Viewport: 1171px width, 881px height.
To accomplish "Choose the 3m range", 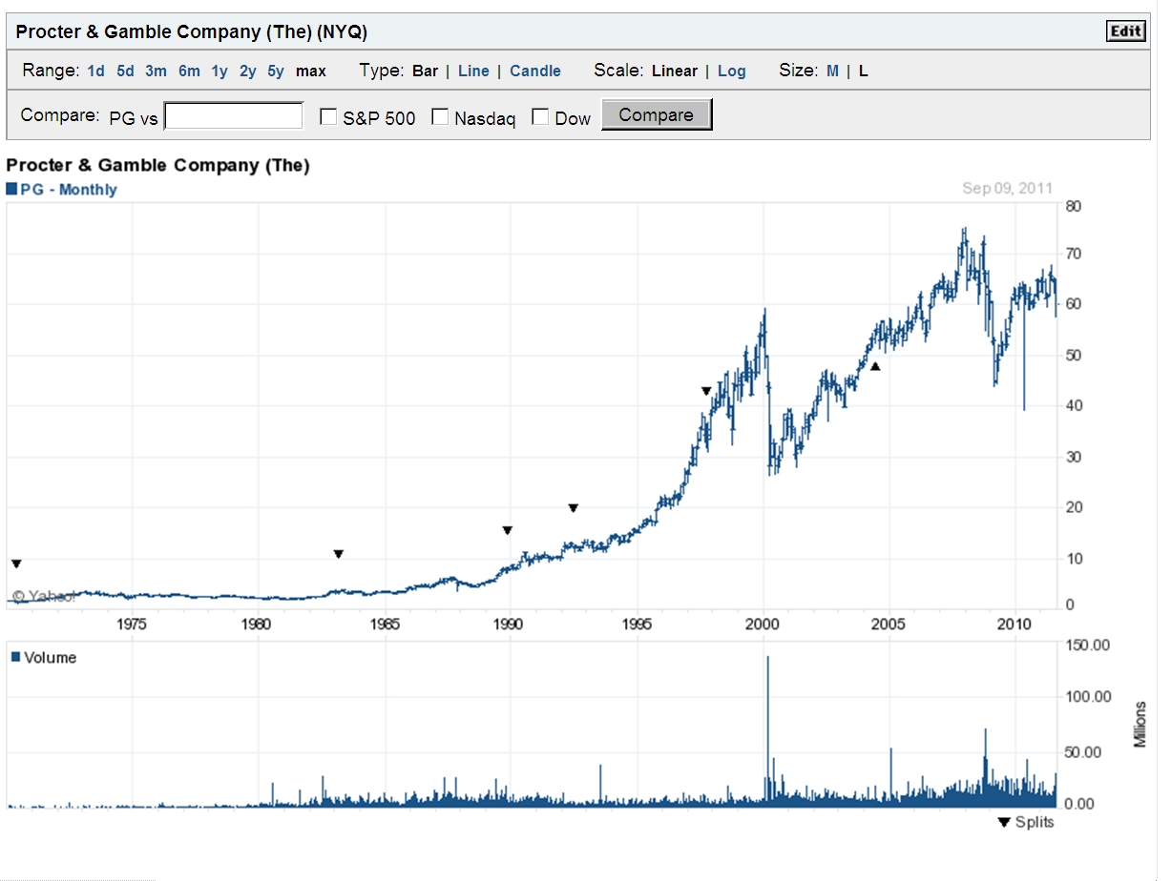I will (156, 71).
